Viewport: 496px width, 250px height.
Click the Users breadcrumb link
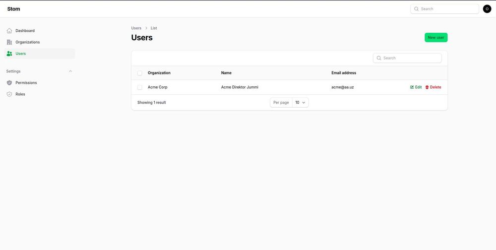pos(136,28)
